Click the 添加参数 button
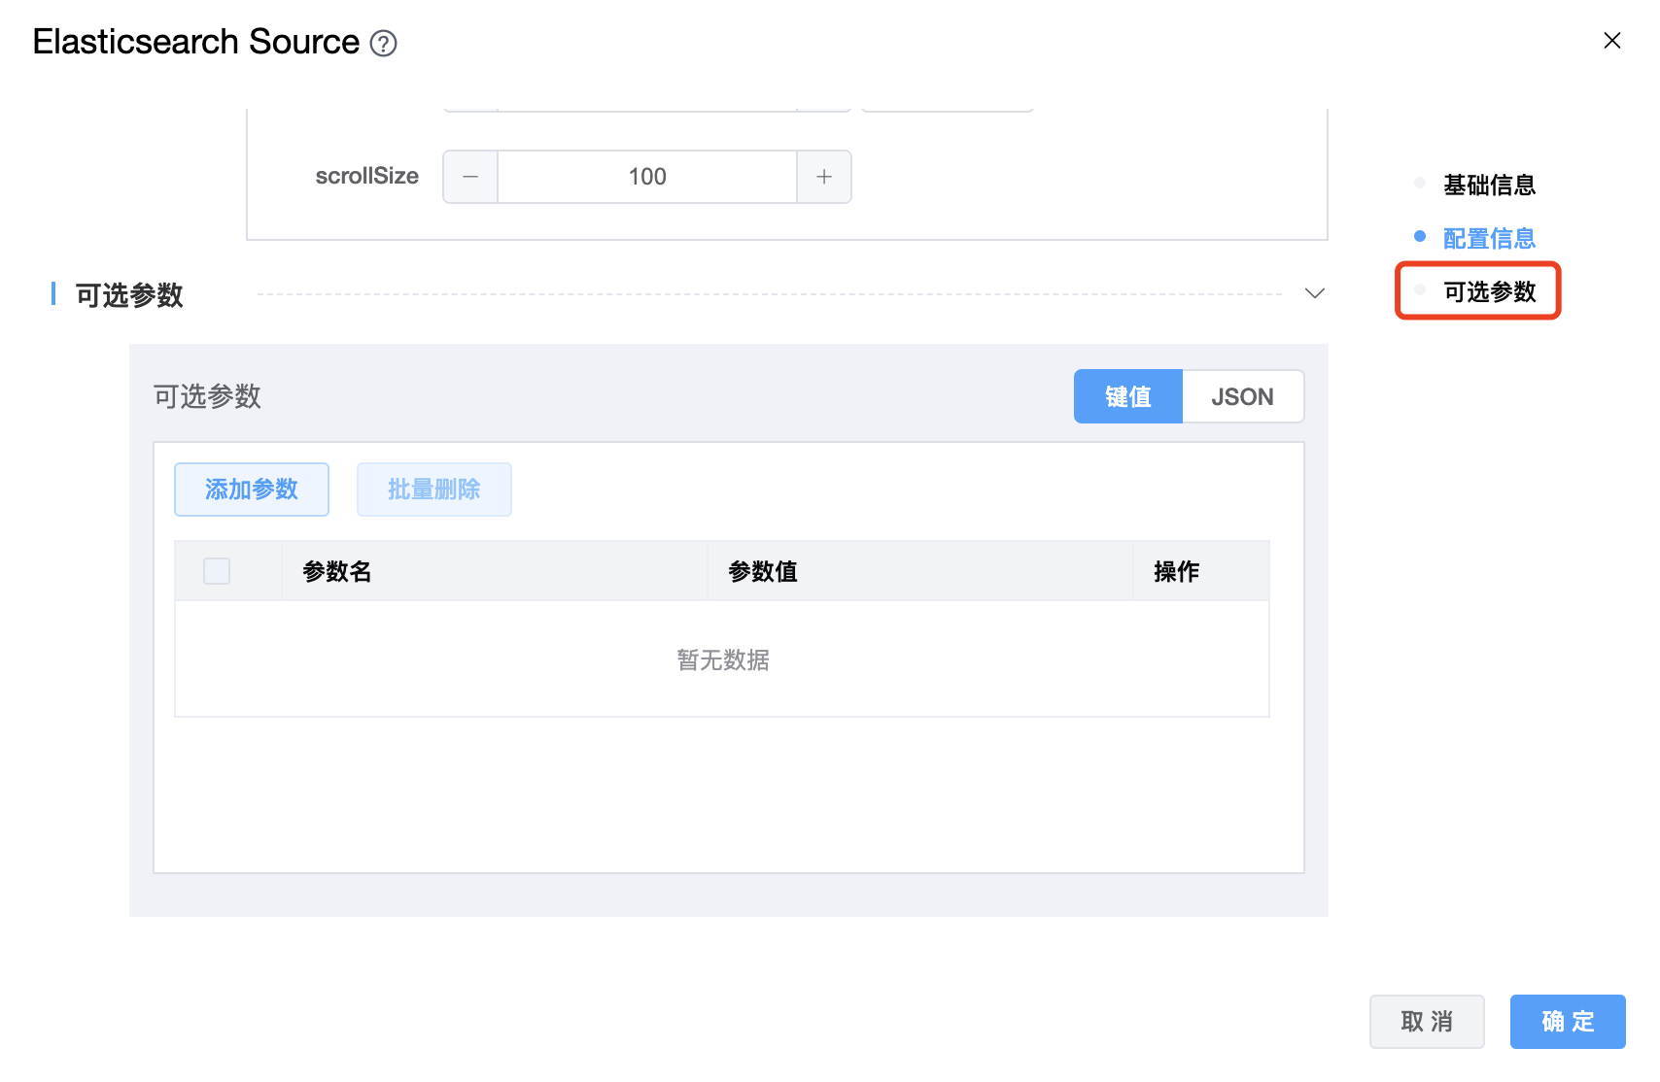 [252, 490]
